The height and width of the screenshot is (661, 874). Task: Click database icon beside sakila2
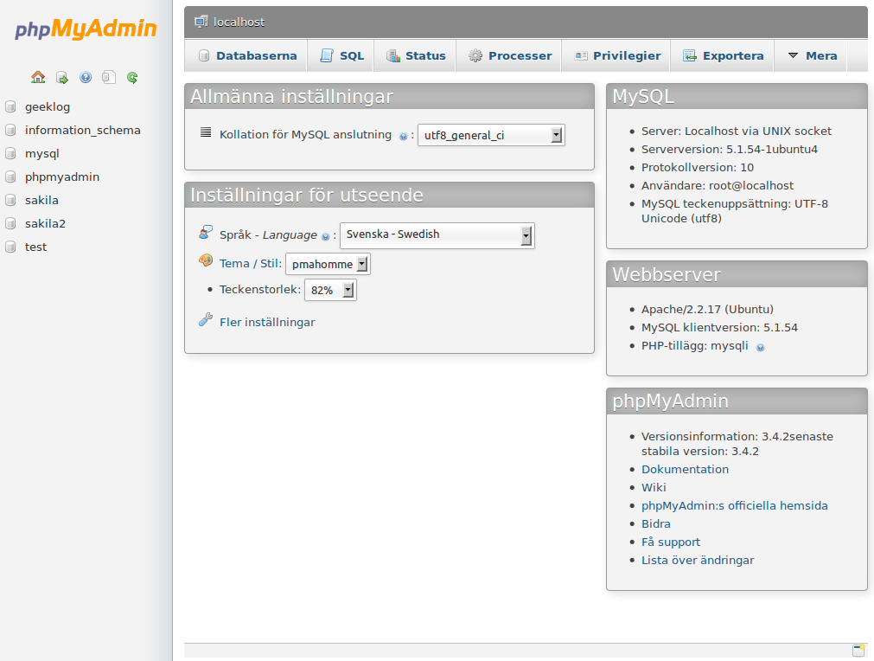coord(10,224)
